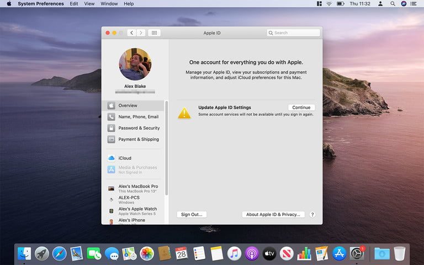The height and width of the screenshot is (265, 424).
Task: Open App Store from the Dock
Action: [x=339, y=254]
